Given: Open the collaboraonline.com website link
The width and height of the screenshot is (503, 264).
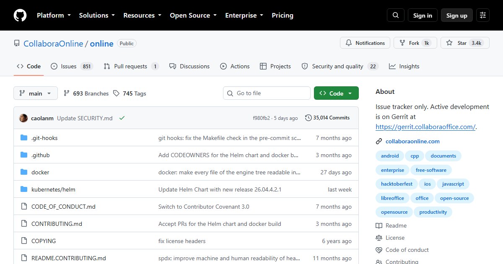Looking at the screenshot, I should pos(412,141).
